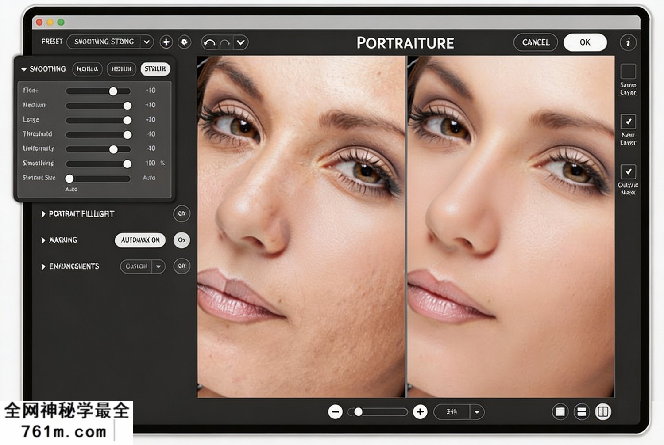The width and height of the screenshot is (664, 445).
Task: Click the before preview image
Action: click(x=301, y=227)
